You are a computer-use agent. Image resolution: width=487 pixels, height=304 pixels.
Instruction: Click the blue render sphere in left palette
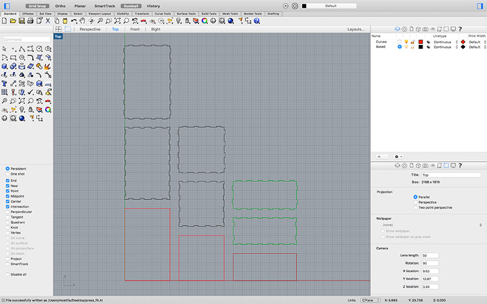click(x=22, y=118)
